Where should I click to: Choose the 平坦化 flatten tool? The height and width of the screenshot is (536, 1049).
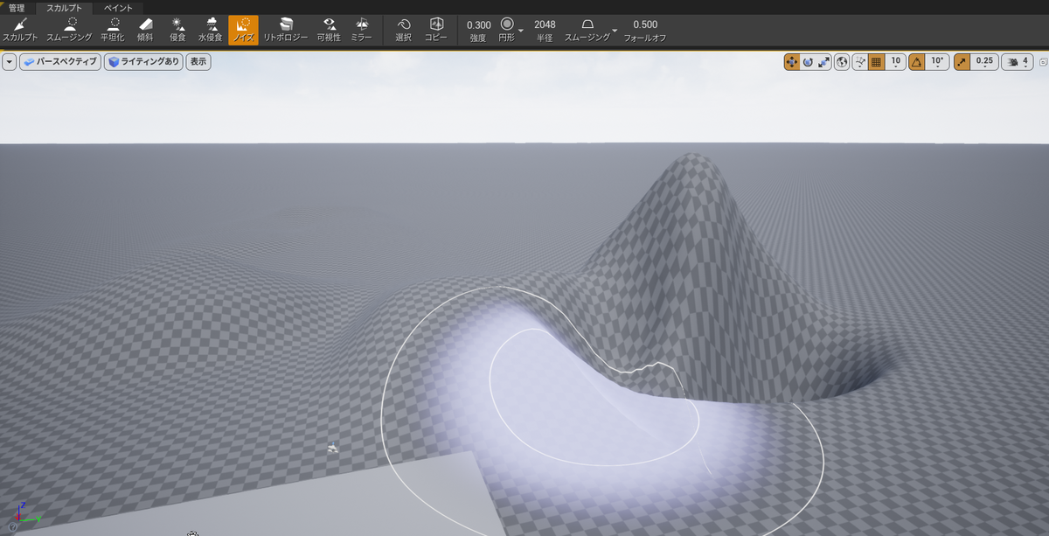tap(113, 30)
